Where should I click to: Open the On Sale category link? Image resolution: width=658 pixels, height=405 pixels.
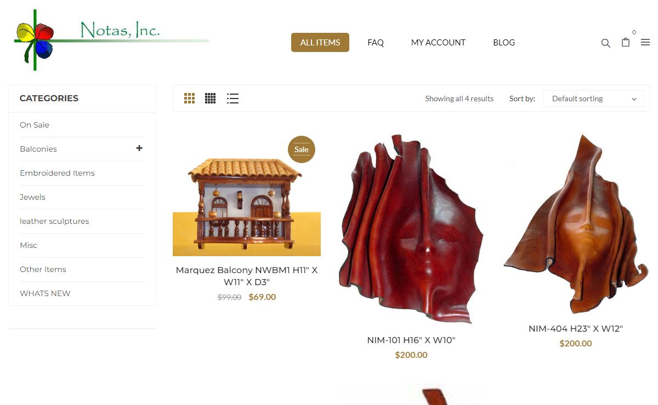(35, 125)
